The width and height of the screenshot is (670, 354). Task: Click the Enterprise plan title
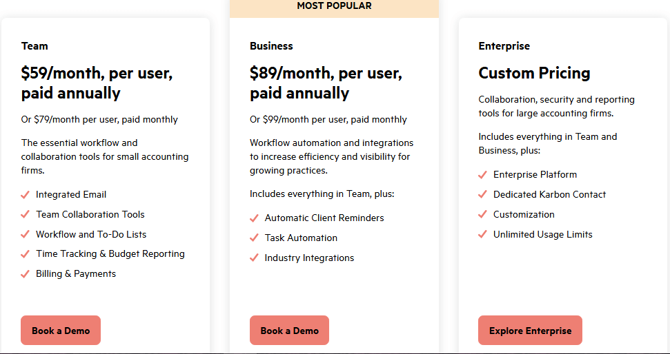coord(504,46)
